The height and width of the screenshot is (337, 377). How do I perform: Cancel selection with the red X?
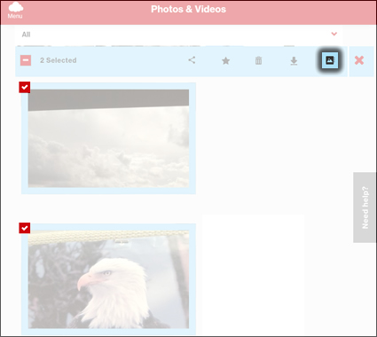click(x=359, y=60)
